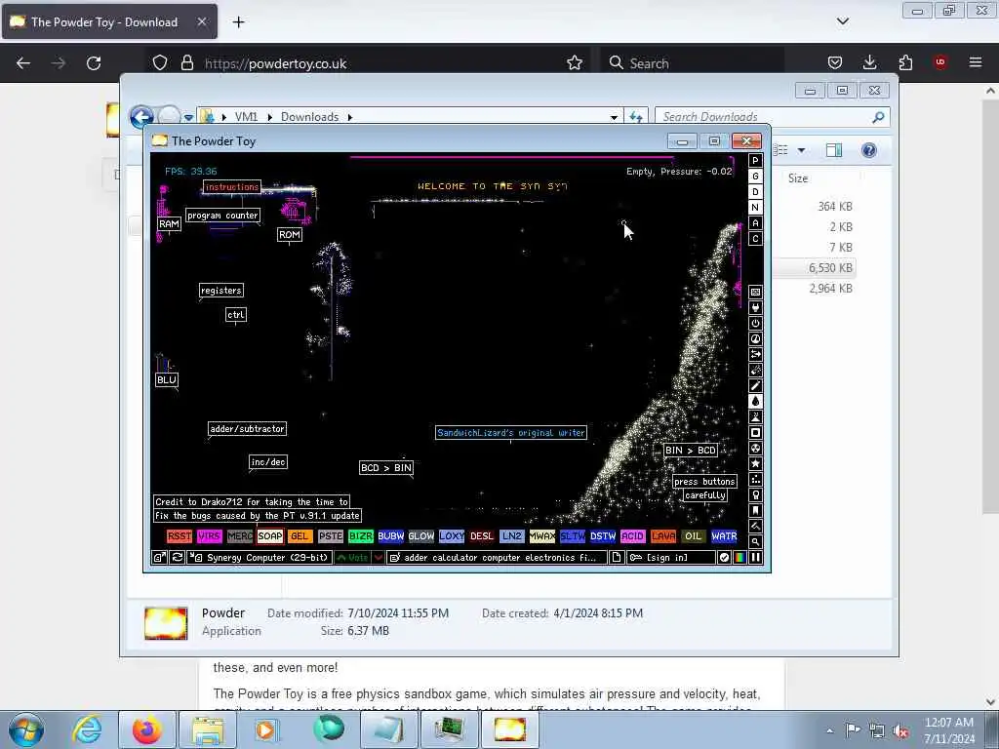Open the tags editor icon beside tag list
The image size is (999, 749).
(394, 557)
